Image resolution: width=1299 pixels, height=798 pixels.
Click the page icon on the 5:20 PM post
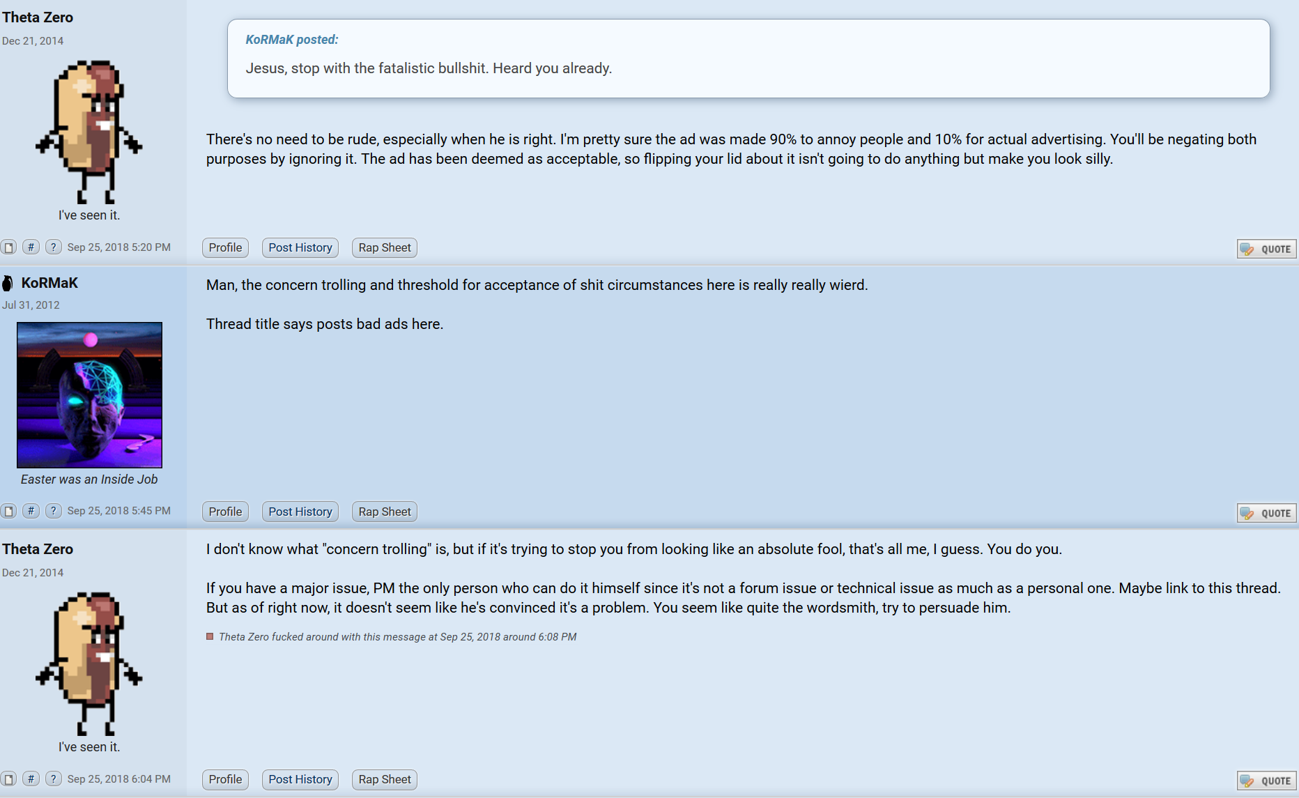[x=8, y=247]
